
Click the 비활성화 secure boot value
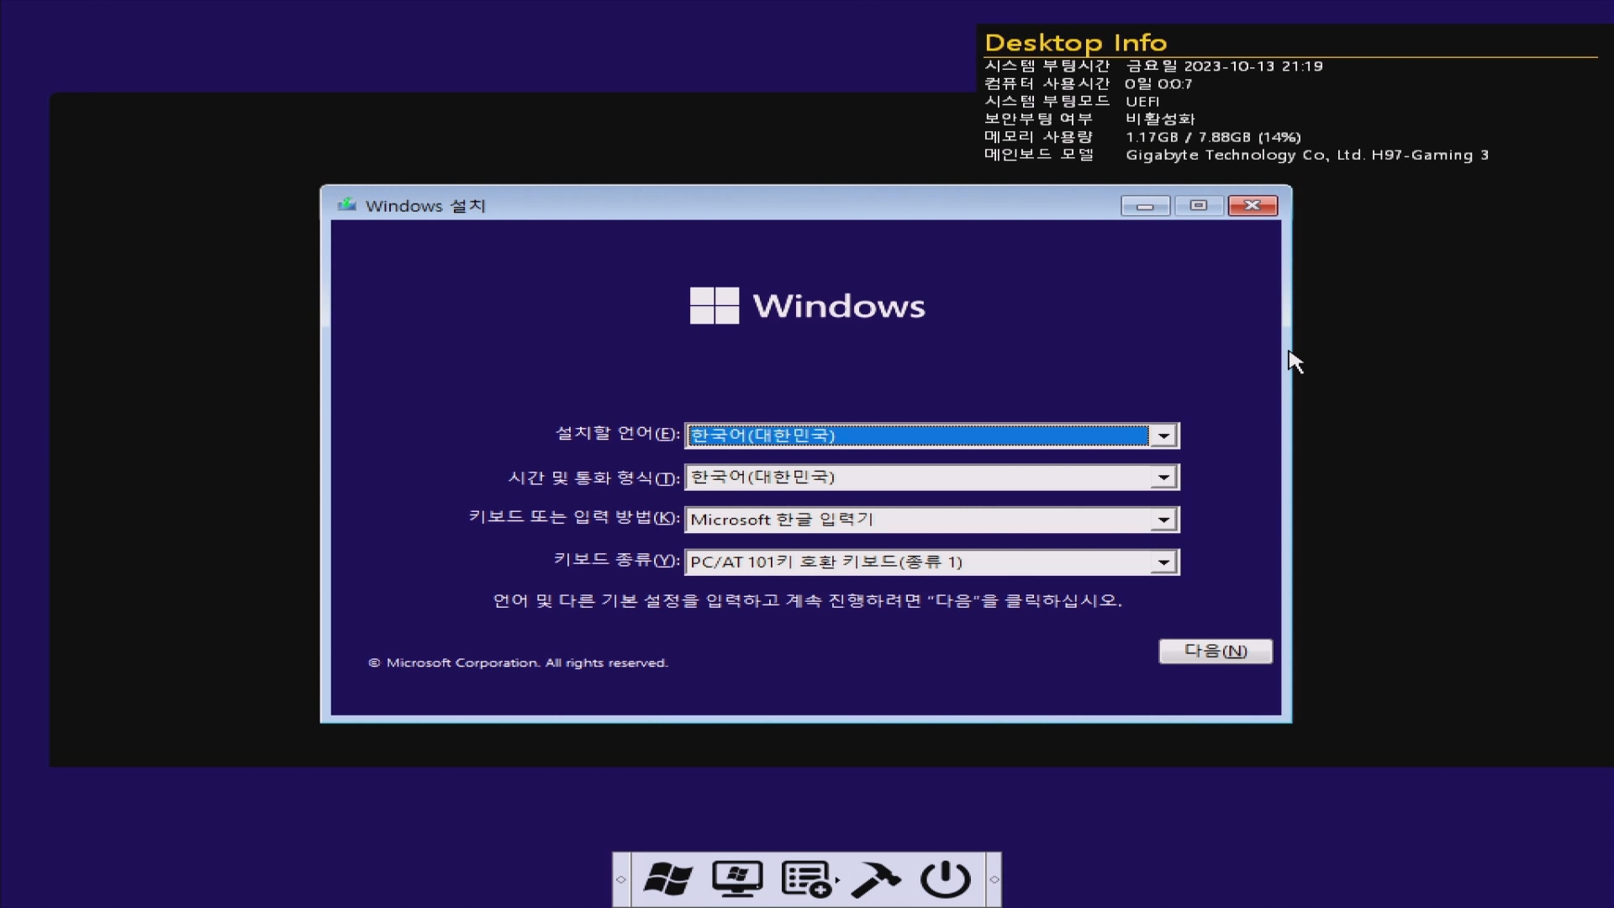1160,119
